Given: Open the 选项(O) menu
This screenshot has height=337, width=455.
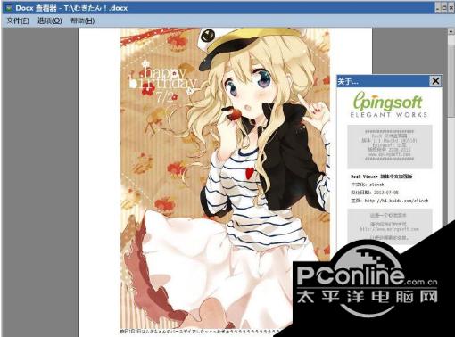Looking at the screenshot, I should point(50,21).
